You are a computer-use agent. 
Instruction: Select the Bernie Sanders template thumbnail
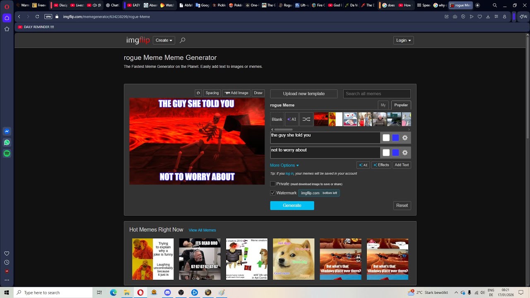point(379,119)
